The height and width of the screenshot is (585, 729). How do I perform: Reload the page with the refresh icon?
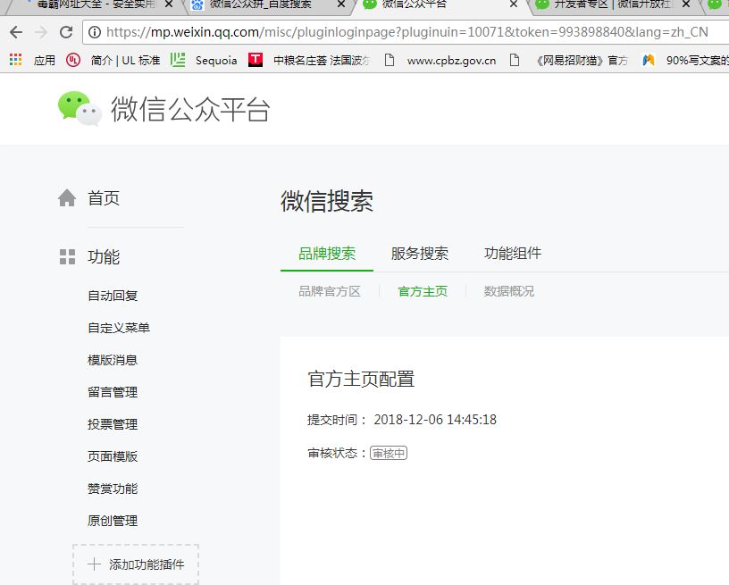coord(66,32)
